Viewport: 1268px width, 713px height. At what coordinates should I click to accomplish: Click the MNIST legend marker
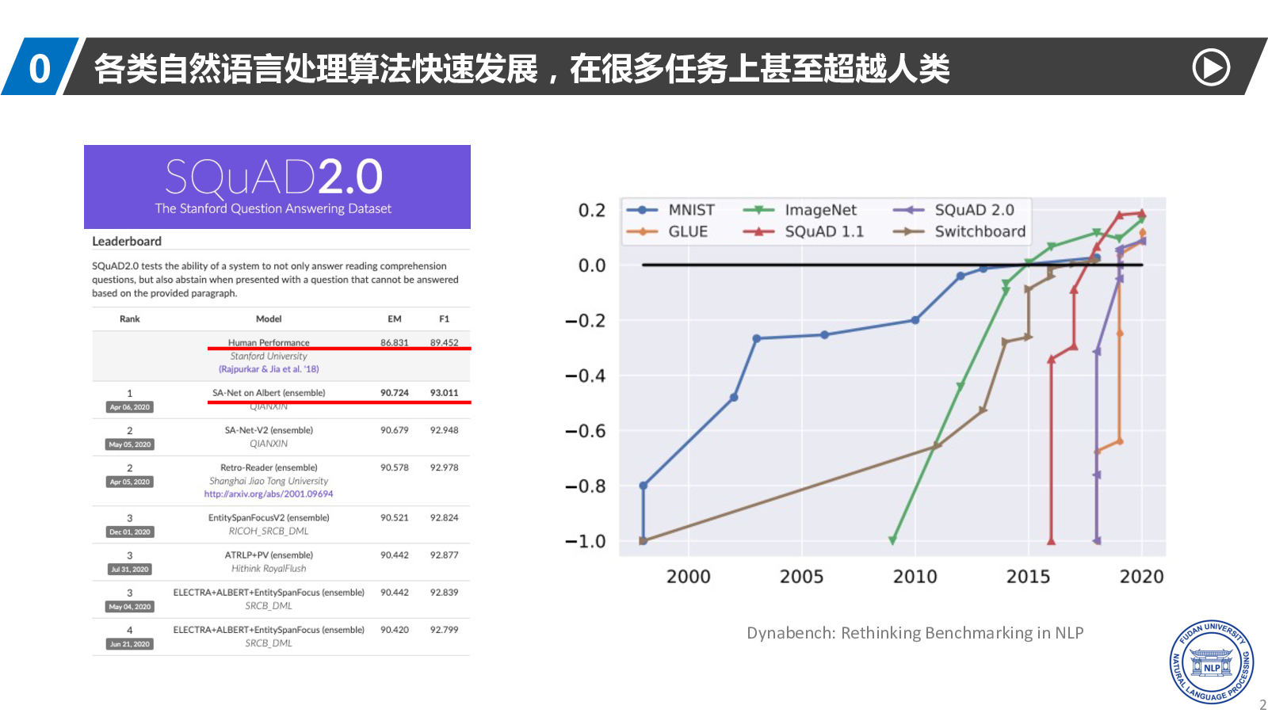tap(643, 210)
